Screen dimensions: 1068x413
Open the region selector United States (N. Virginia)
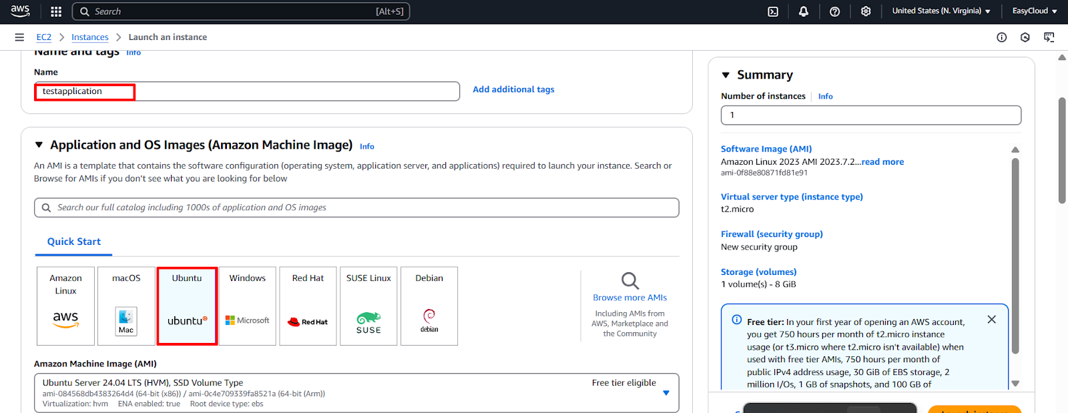pyautogui.click(x=941, y=11)
